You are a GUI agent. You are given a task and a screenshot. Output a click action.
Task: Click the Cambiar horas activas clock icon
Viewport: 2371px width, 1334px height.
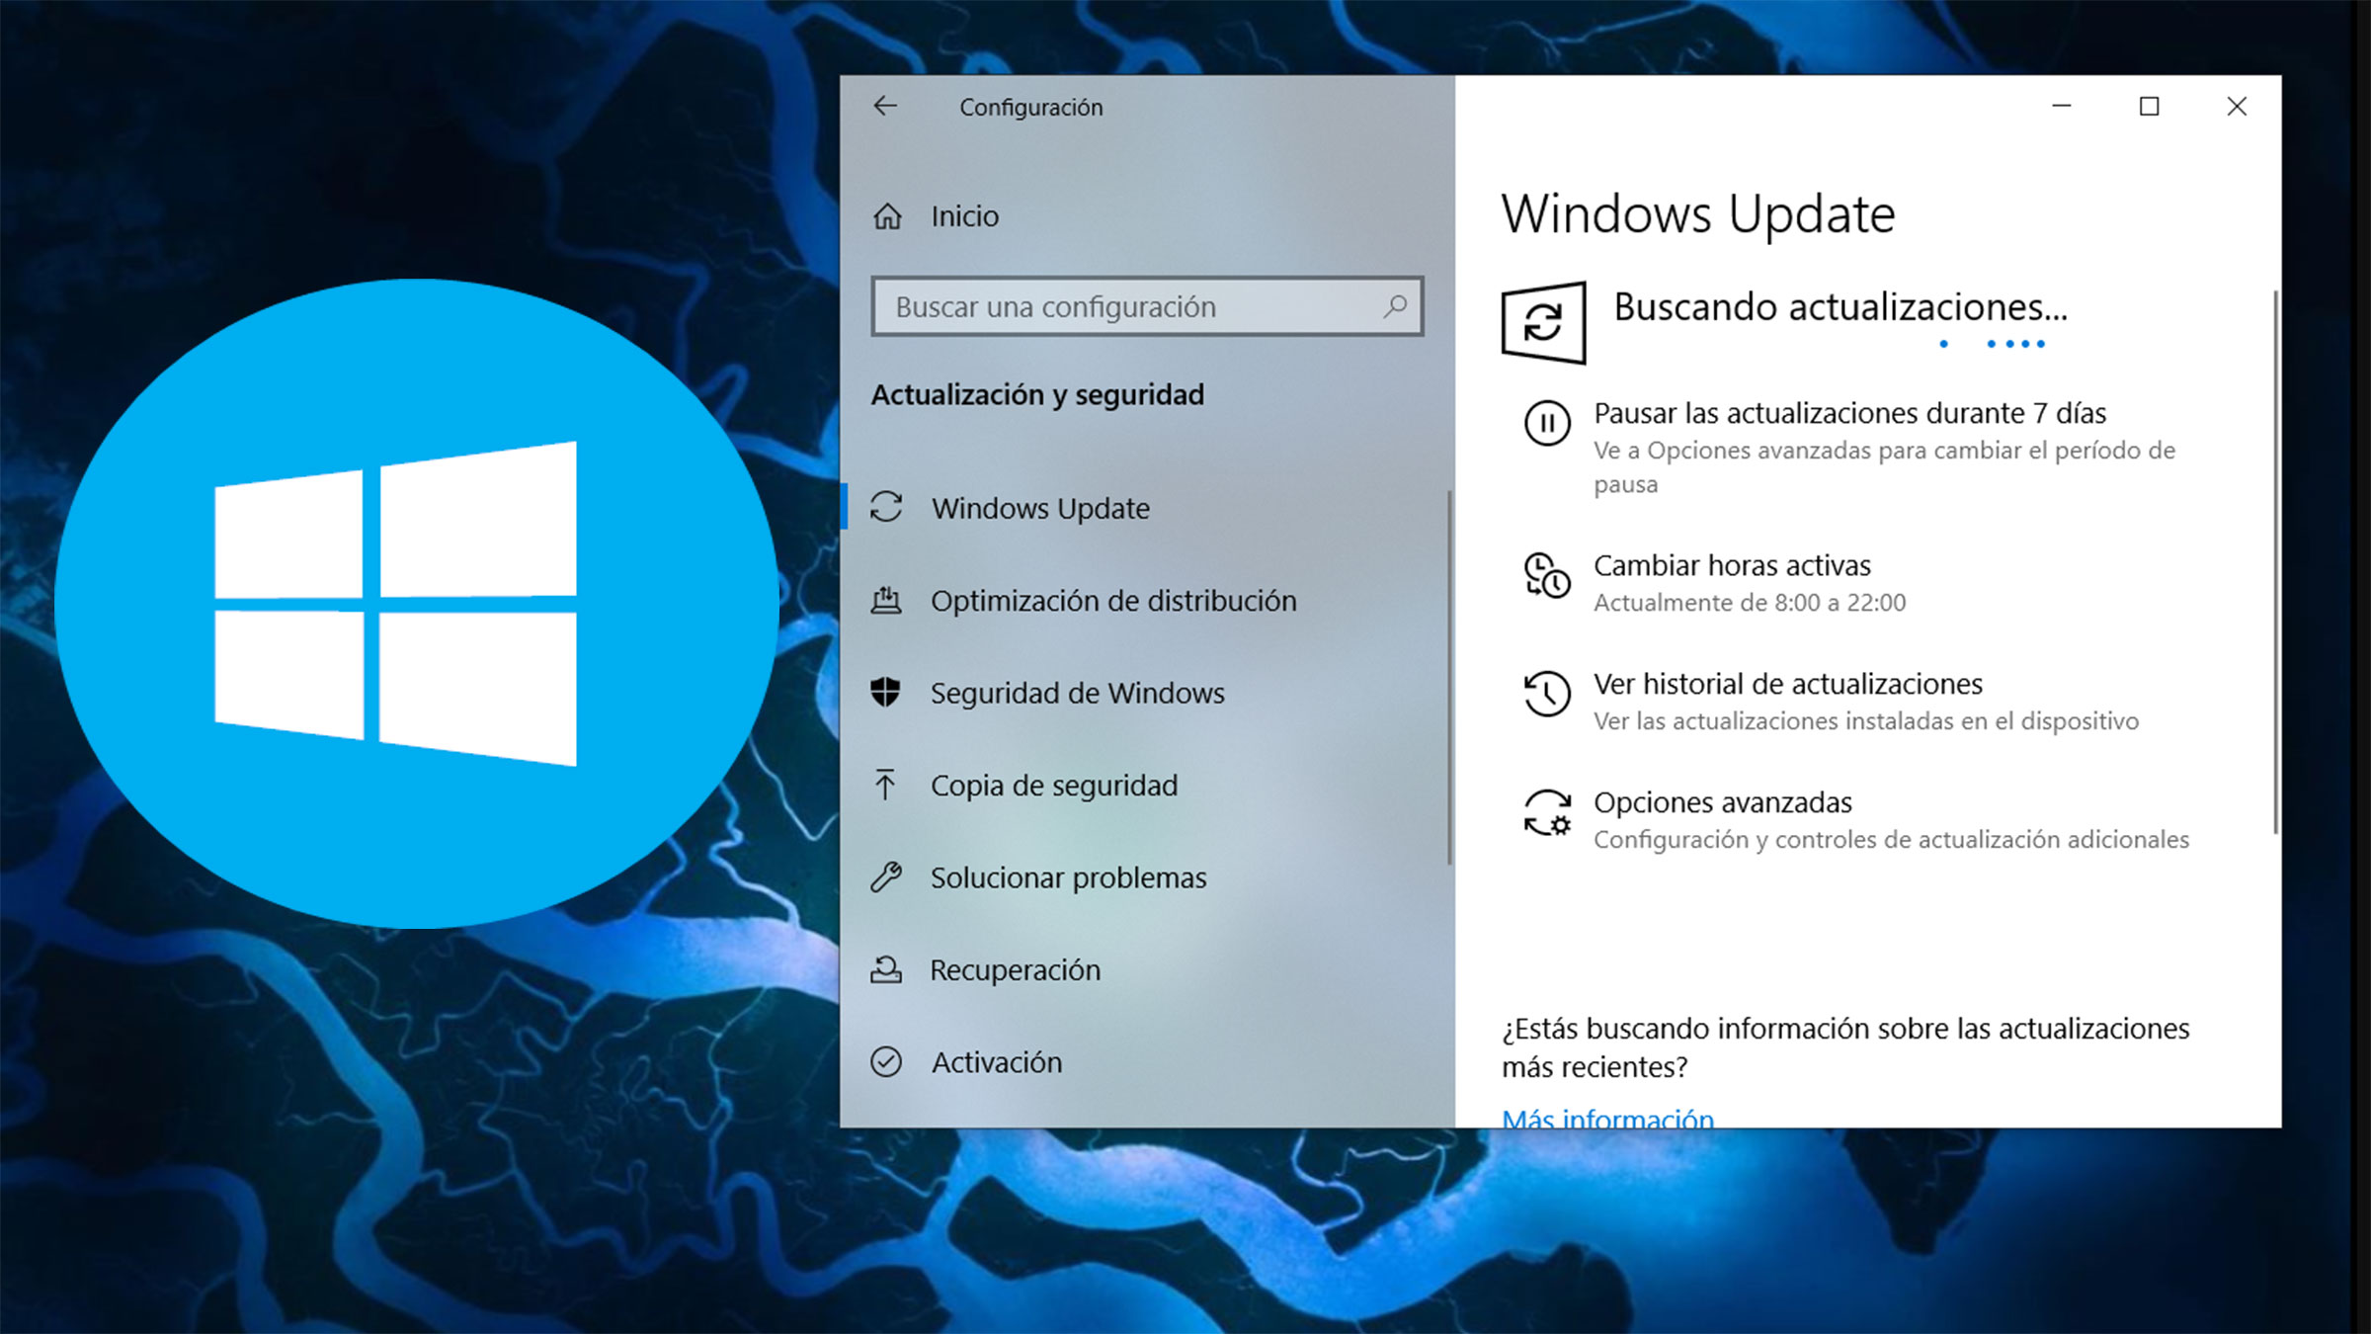pyautogui.click(x=1546, y=575)
